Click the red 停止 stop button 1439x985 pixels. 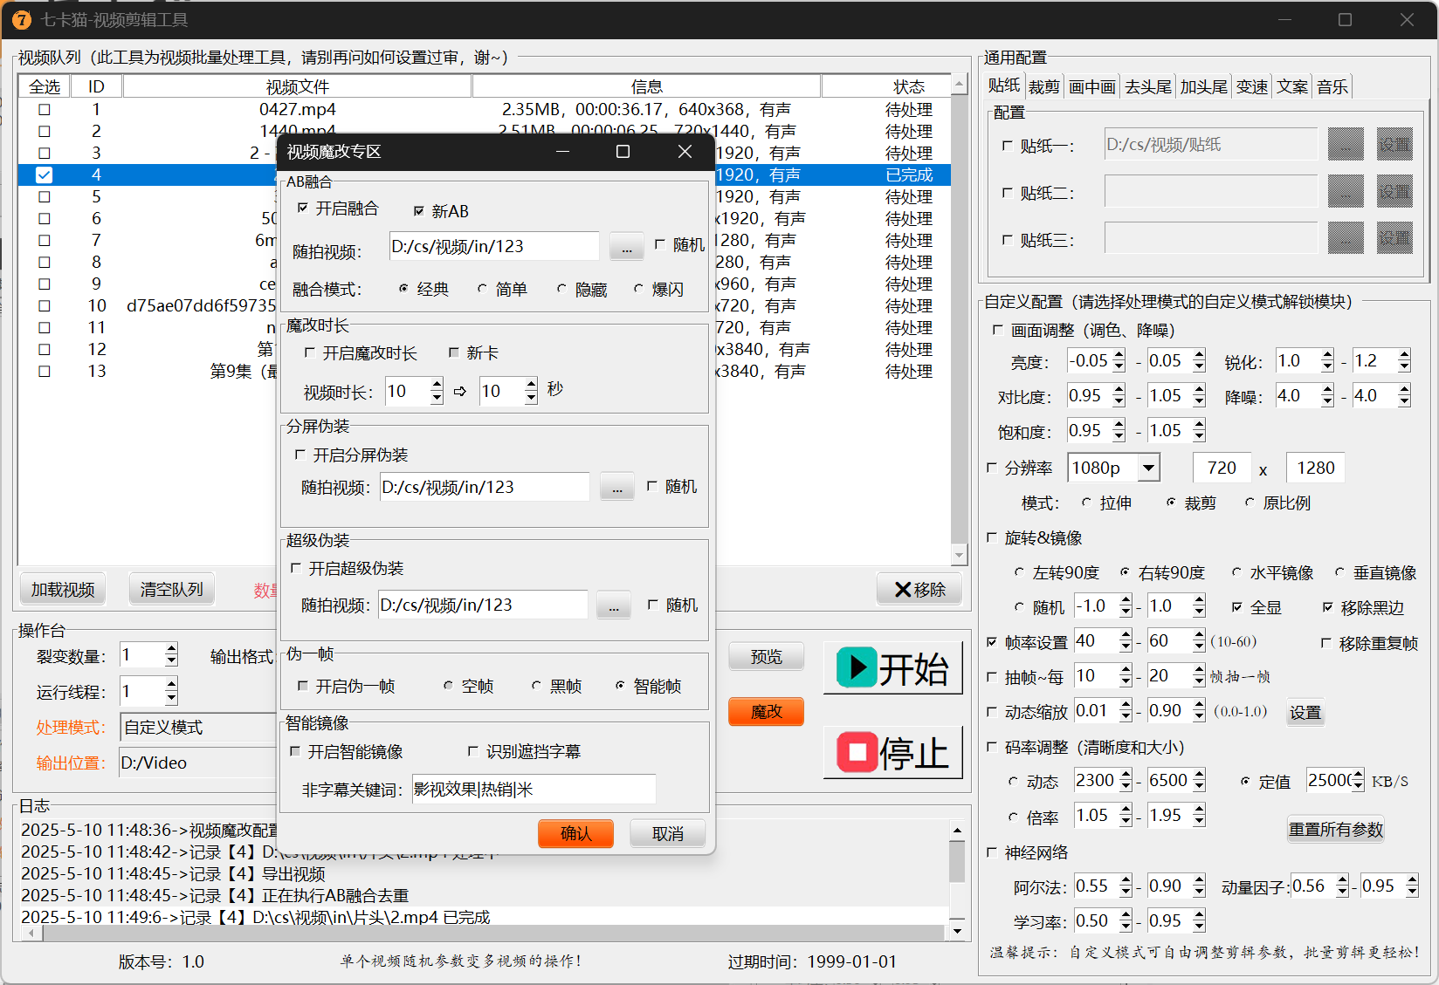892,752
